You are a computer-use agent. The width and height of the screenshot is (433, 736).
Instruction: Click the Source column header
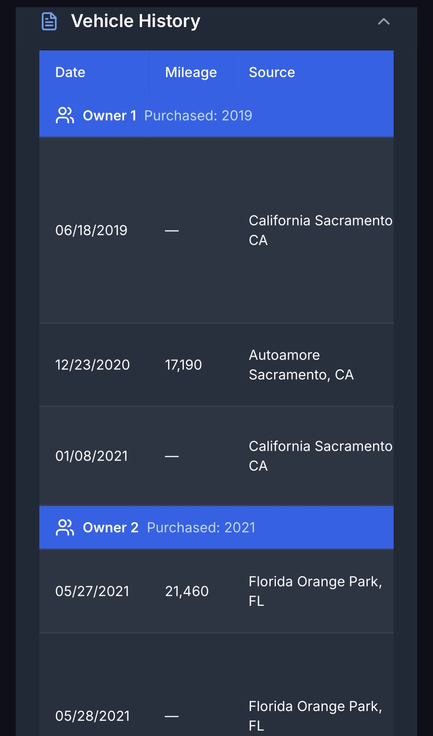pyautogui.click(x=272, y=72)
